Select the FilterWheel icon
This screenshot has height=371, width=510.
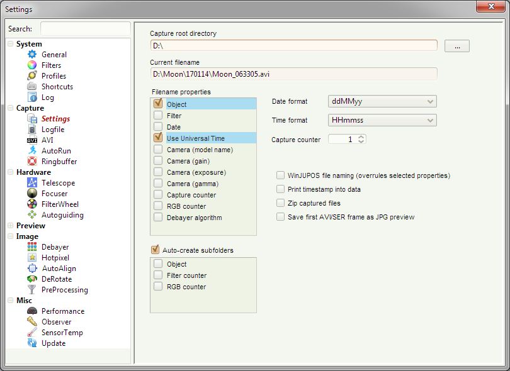[x=32, y=204]
